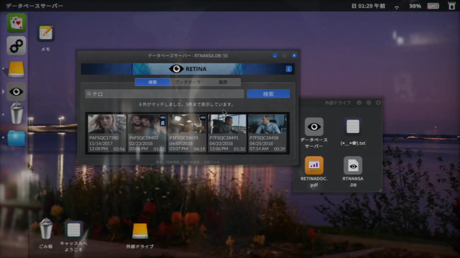This screenshot has height=258, width=460.
Task: Click the 外部ドライブ window title
Action: (x=337, y=103)
